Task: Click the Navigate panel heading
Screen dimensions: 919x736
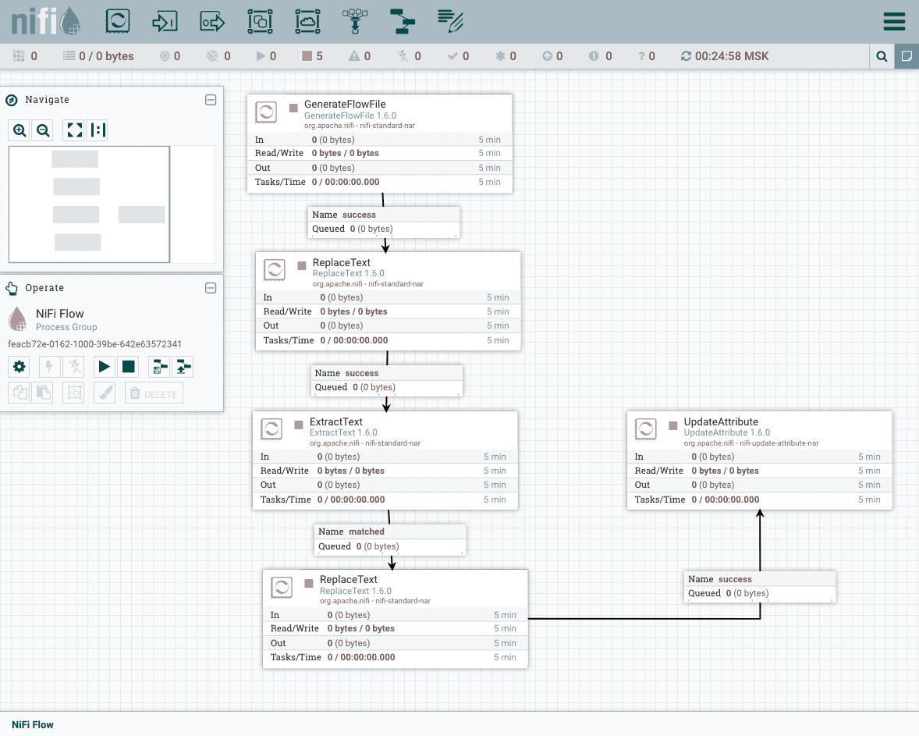Action: tap(47, 100)
